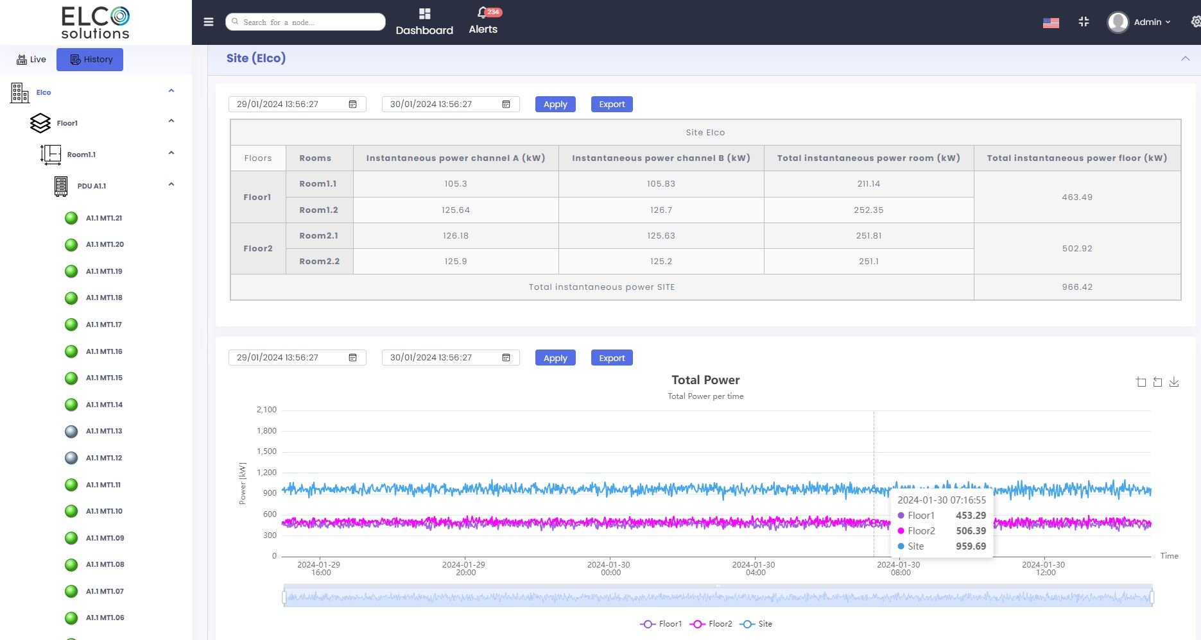Toggle Floor2 series in chart legend
Screen dimensions: 1201x640
(711, 624)
